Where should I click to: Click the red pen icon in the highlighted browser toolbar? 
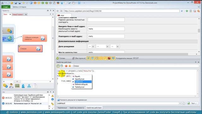pyautogui.click(x=109, y=58)
